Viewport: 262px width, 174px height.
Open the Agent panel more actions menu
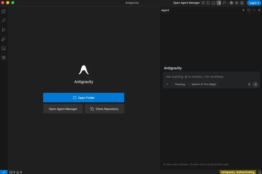[254, 10]
